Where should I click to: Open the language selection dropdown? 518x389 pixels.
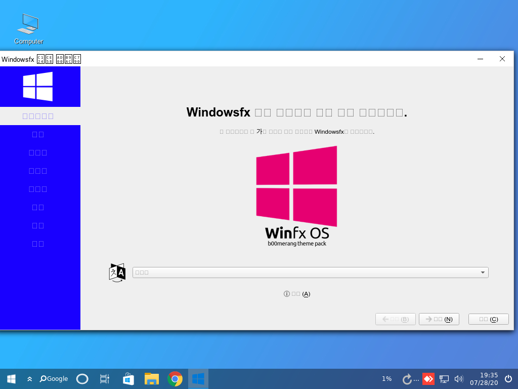pyautogui.click(x=310, y=272)
